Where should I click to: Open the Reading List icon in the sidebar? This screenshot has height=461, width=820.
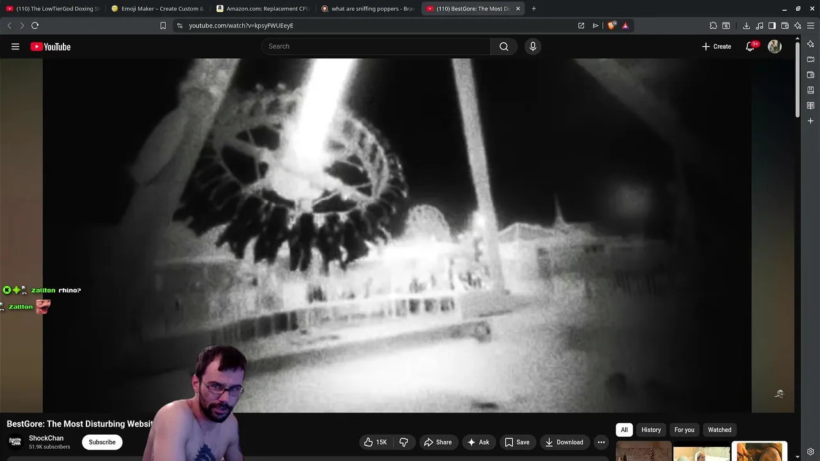pyautogui.click(x=810, y=106)
